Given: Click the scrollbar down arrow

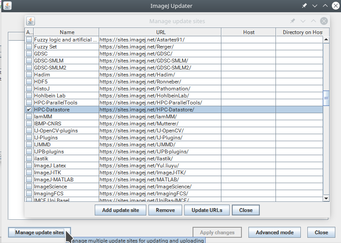Looking at the screenshot, I should [x=326, y=198].
